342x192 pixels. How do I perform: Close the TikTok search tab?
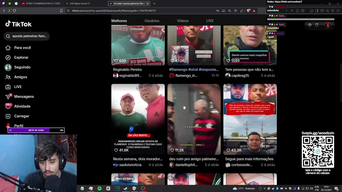click(147, 3)
